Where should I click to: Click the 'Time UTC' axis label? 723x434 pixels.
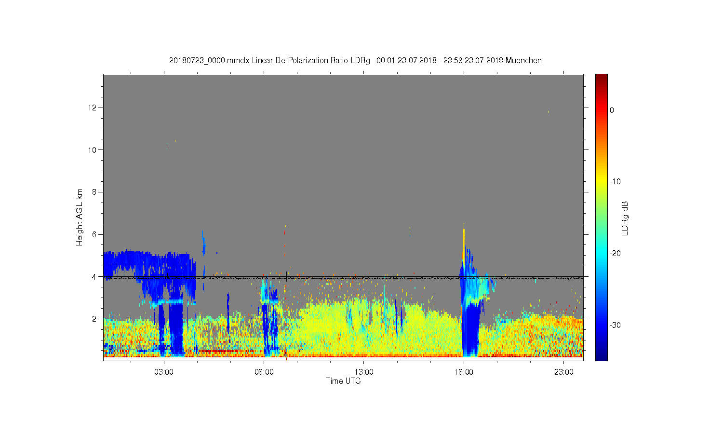click(x=343, y=381)
